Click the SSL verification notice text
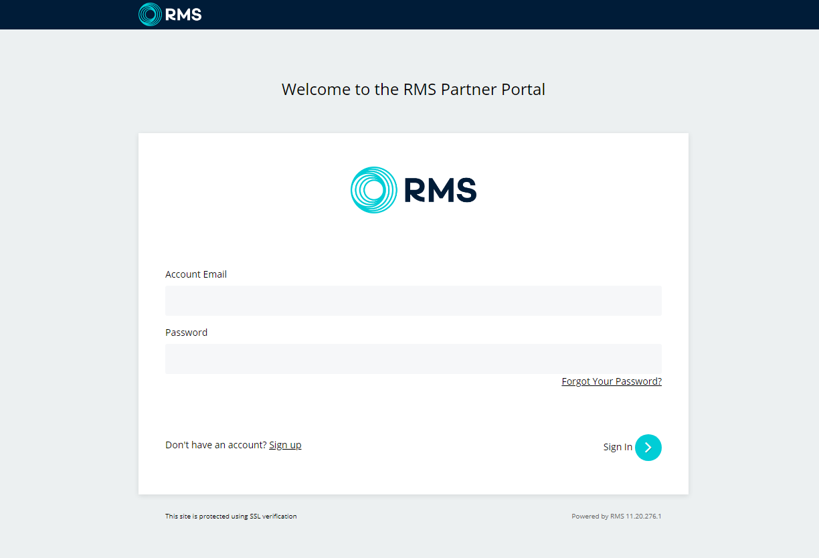Viewport: 819px width, 558px height. [x=231, y=517]
